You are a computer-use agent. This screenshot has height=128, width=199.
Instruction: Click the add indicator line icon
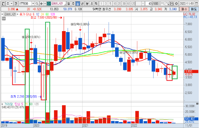pyautogui.click(x=167, y=4)
